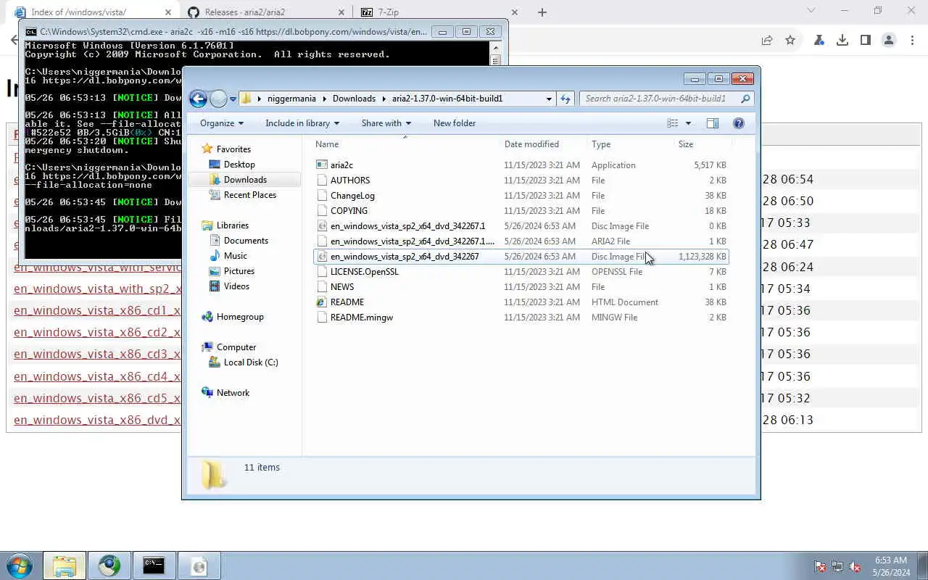This screenshot has height=580, width=928.
Task: Switch to Index of /windows/vista/ tab
Action: (91, 12)
